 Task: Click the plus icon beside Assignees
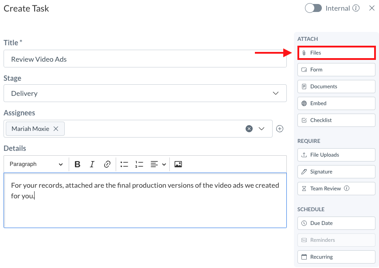click(x=280, y=129)
